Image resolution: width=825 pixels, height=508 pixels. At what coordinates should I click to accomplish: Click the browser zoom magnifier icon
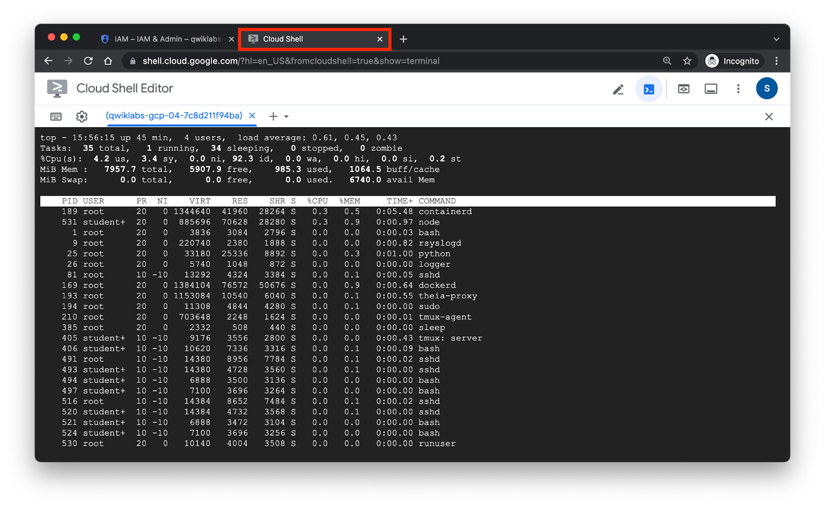click(x=667, y=61)
